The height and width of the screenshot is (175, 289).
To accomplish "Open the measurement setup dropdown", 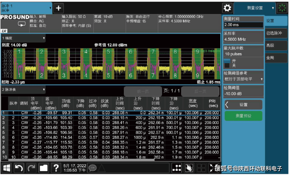I will (x=255, y=8).
